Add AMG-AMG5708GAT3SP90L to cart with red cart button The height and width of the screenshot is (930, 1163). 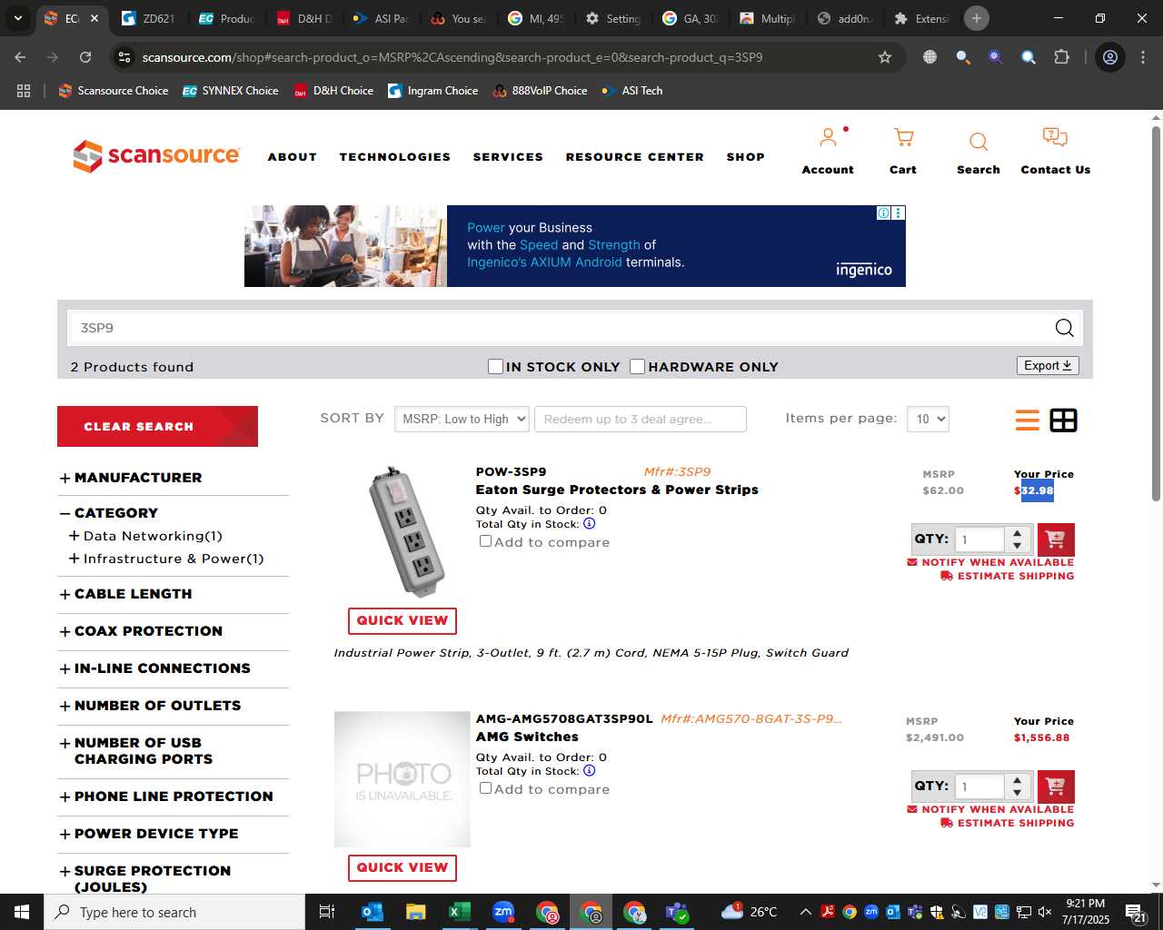(x=1056, y=787)
